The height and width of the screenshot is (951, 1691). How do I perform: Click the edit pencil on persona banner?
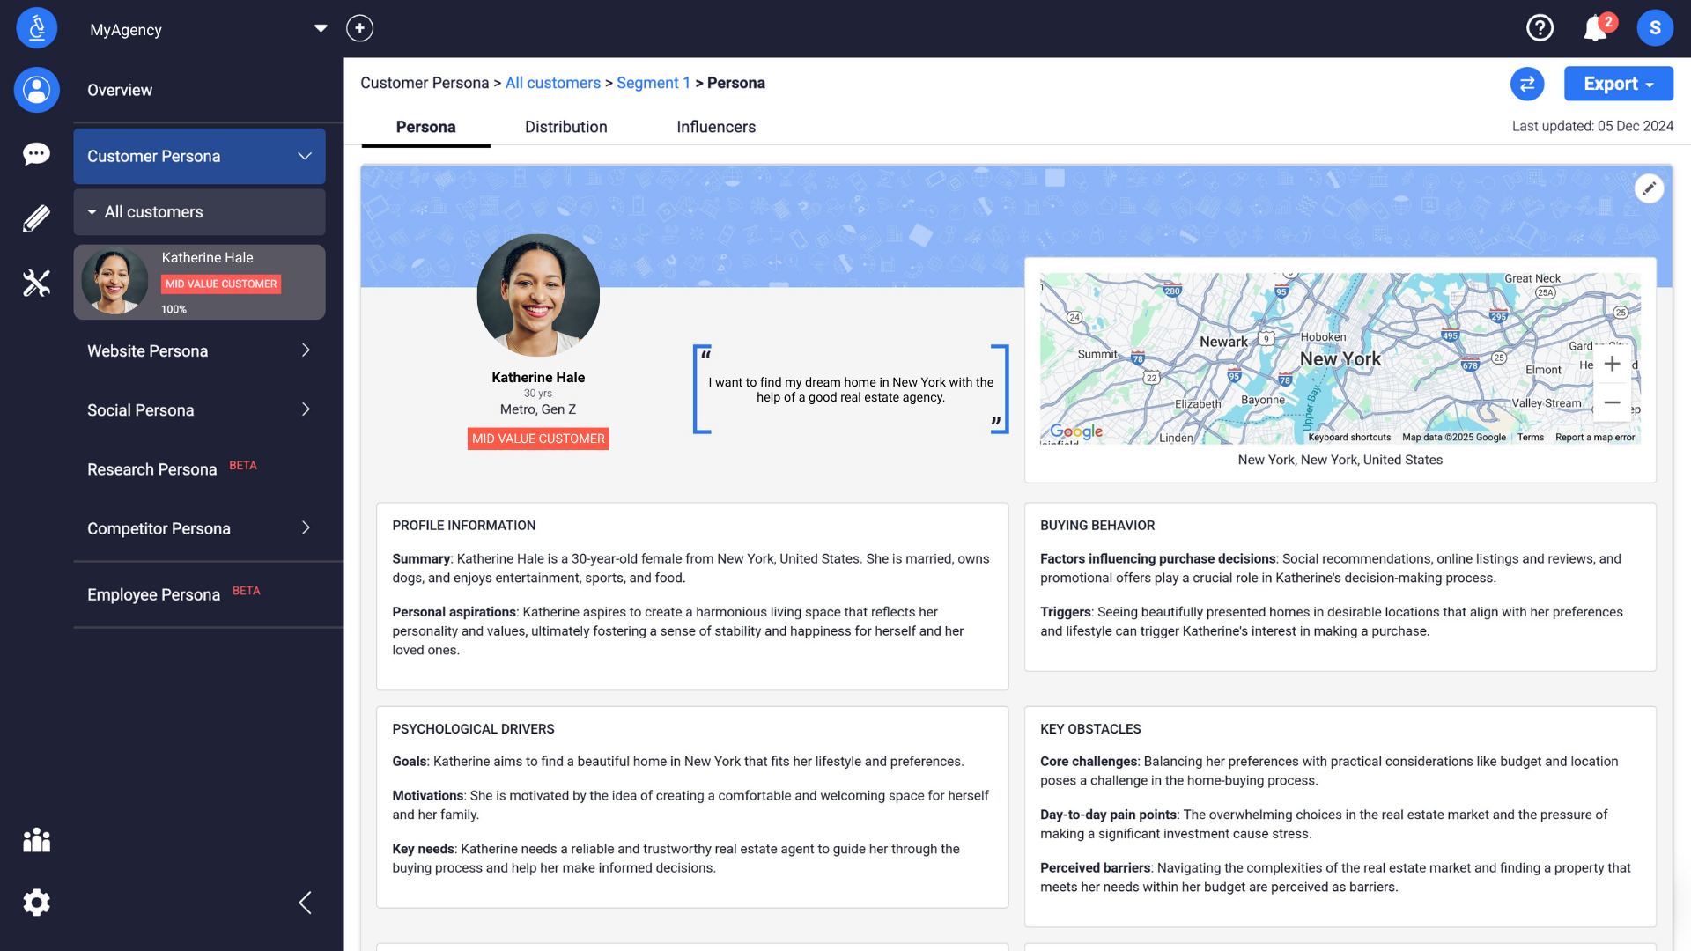click(1649, 188)
